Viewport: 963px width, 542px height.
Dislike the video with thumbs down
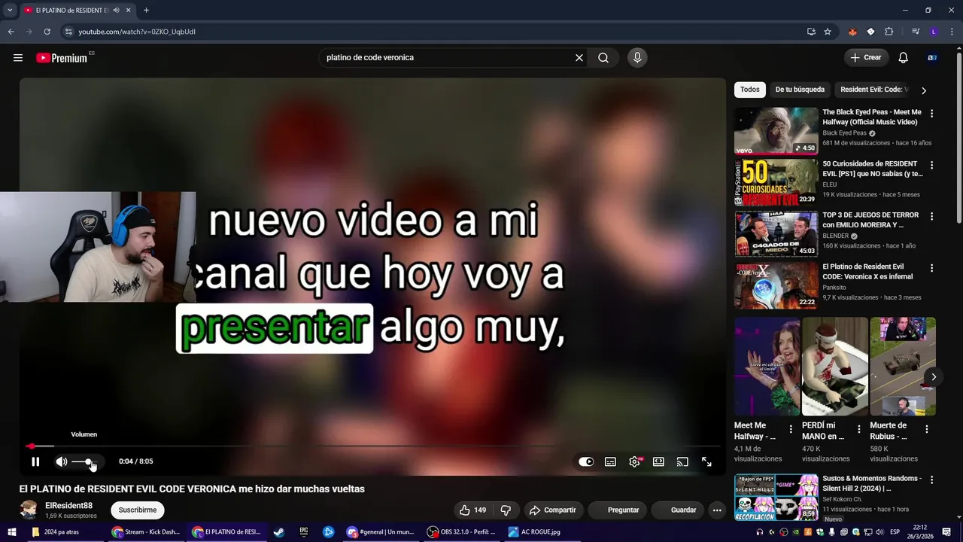coord(506,510)
